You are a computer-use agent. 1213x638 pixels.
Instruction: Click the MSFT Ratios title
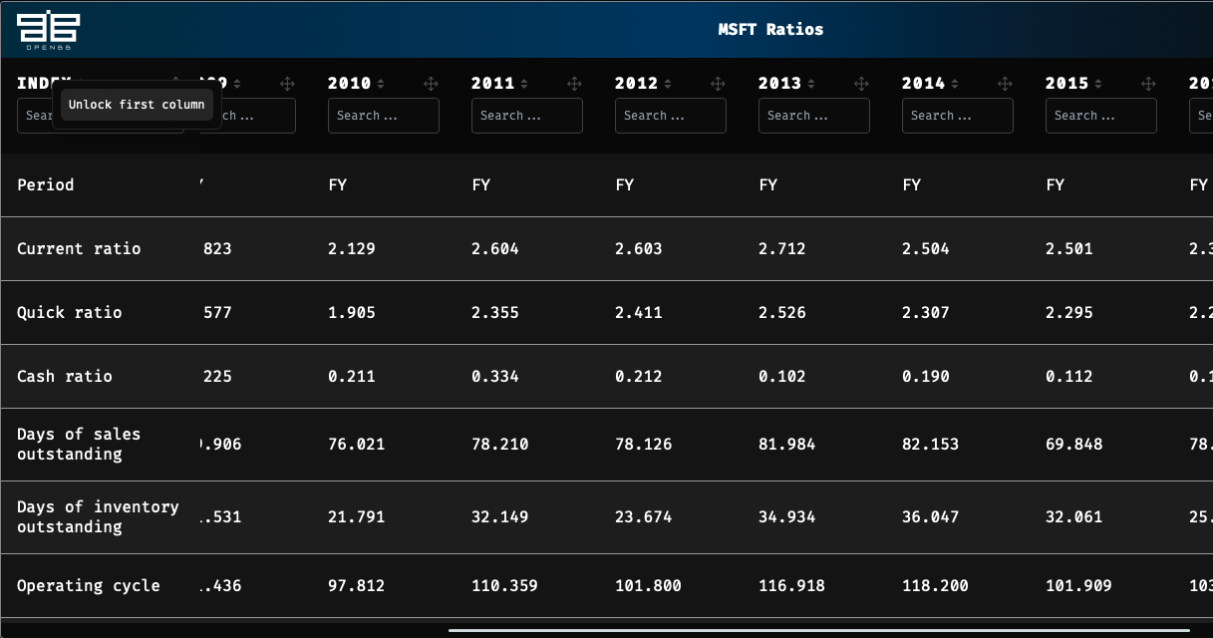(x=771, y=29)
